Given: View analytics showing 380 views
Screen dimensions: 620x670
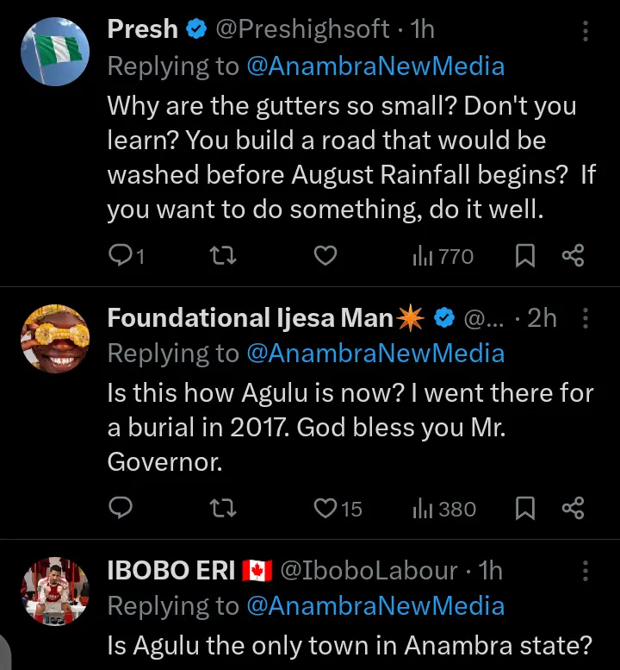Looking at the screenshot, I should pos(444,508).
